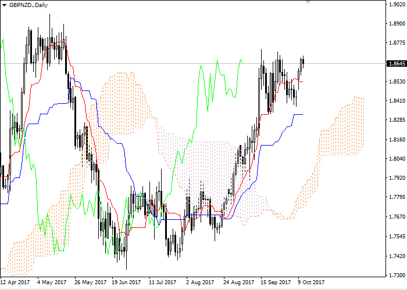This screenshot has width=407, height=290.
Task: Click the 12 Apr 2017 date label
Action: coord(15,282)
